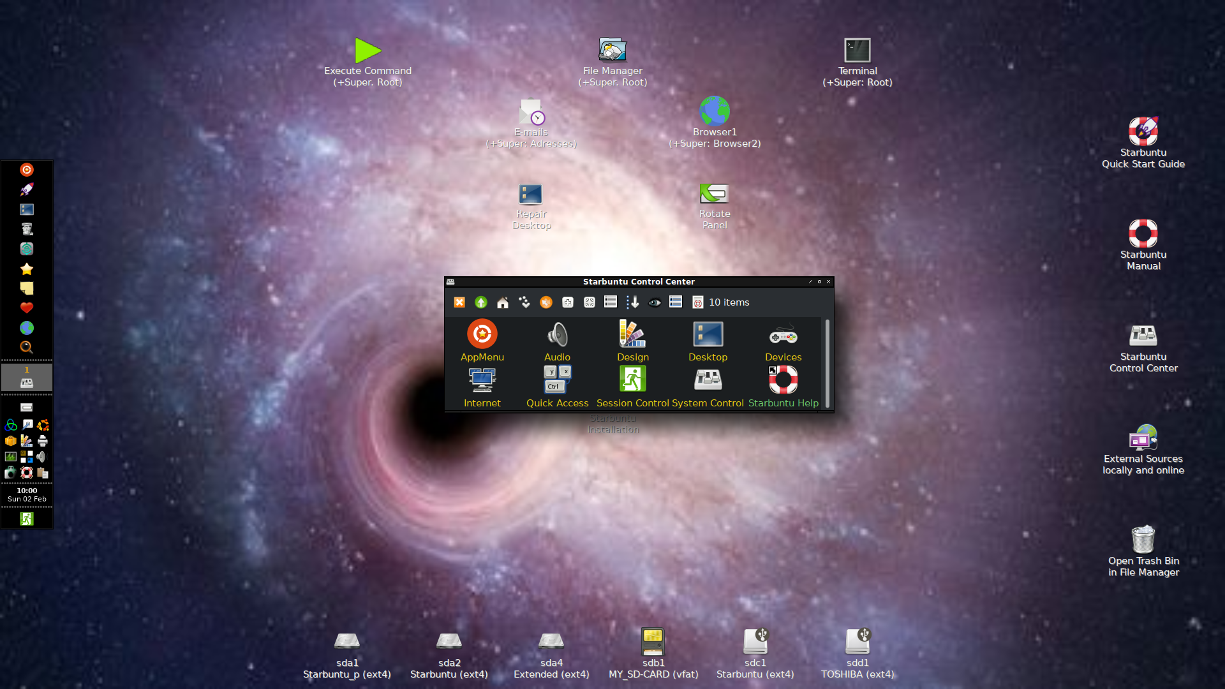Open the System Control mixer icon

click(x=708, y=380)
